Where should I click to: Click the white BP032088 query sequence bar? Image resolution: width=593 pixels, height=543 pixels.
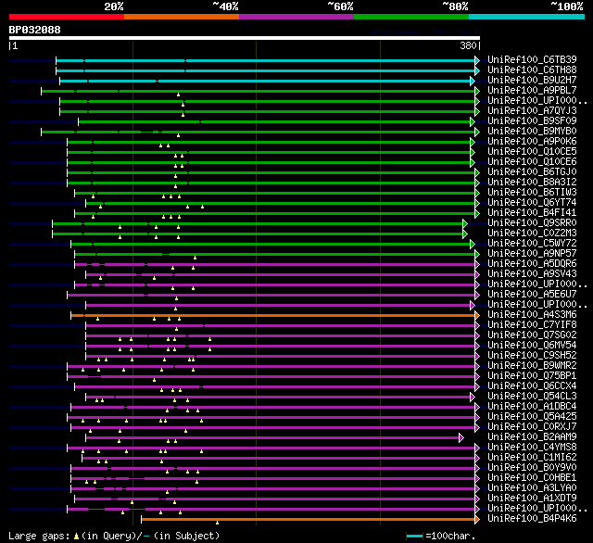[245, 38]
